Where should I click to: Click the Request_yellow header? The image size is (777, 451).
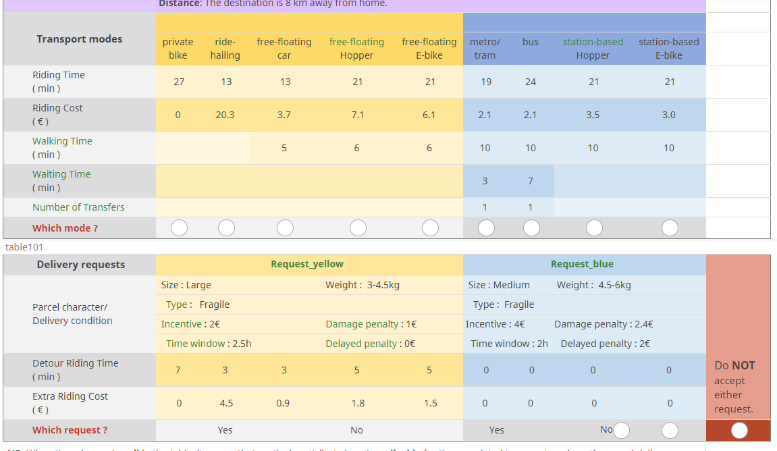click(307, 264)
